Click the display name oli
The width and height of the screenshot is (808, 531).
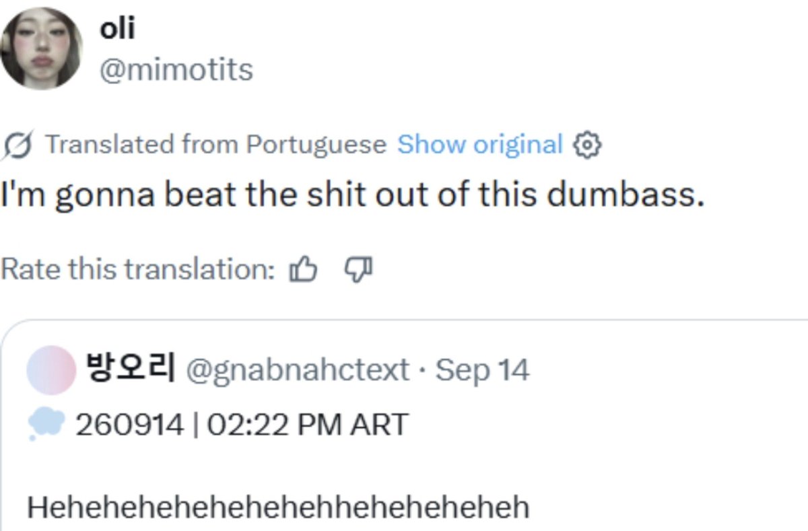click(117, 29)
